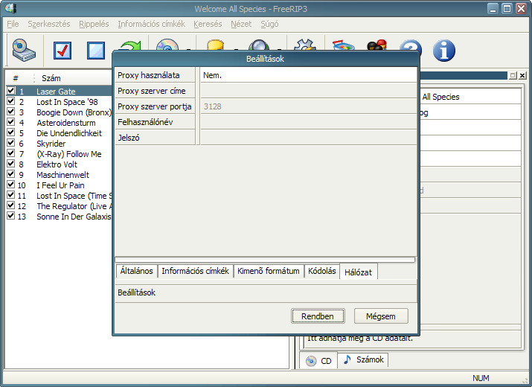532x387 pixels.
Task: Uncheck track 4 Asteroidensturm
Action: [x=11, y=122]
